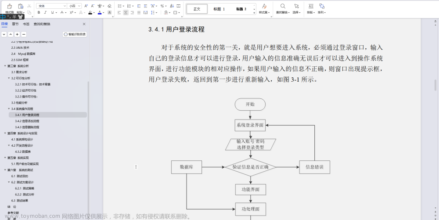439x220 pixels.
Task: Select outline entry 3.4.2 信息添加流程
Action: [x=27, y=121]
